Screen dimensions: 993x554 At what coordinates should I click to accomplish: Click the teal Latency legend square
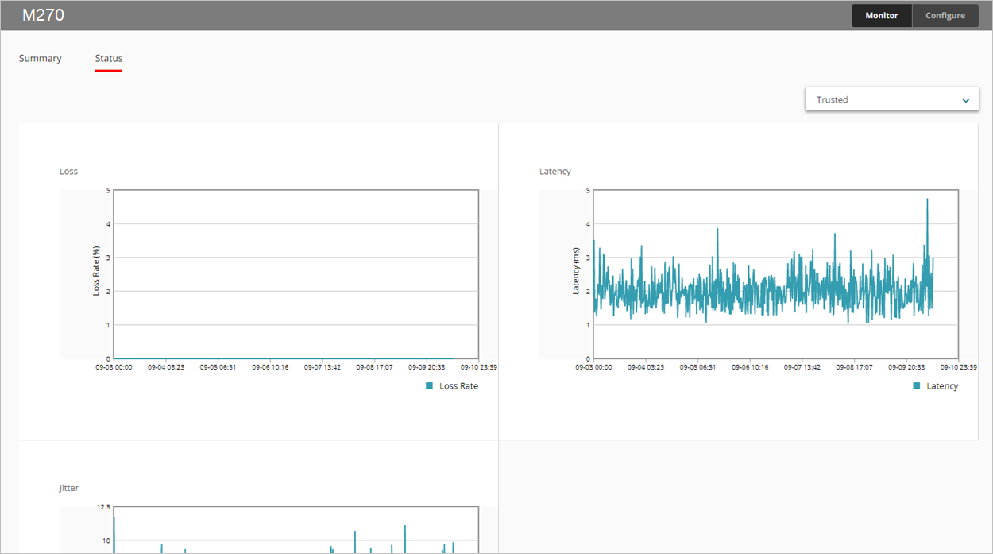916,385
